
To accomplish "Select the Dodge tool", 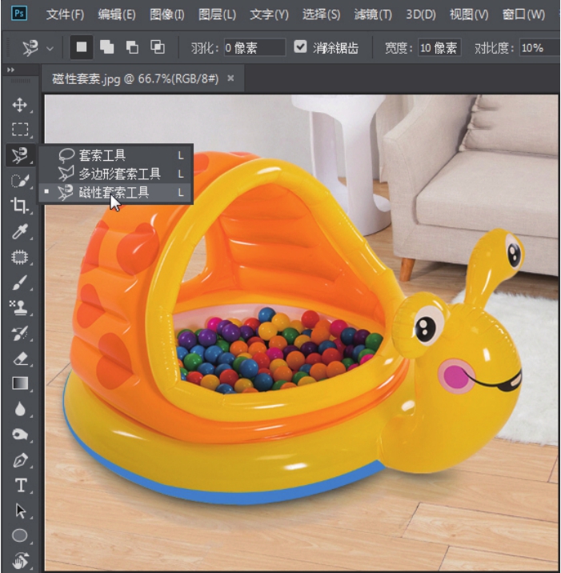I will point(20,434).
